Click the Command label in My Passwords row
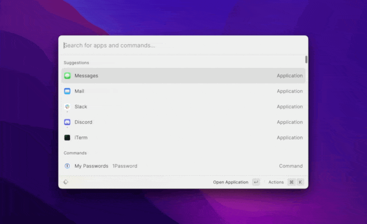367x224 pixels. (x=291, y=166)
